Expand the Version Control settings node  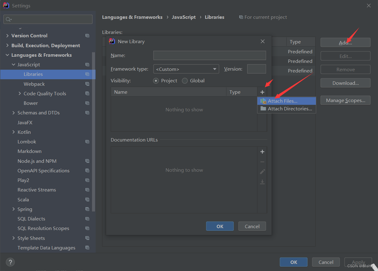(7, 36)
